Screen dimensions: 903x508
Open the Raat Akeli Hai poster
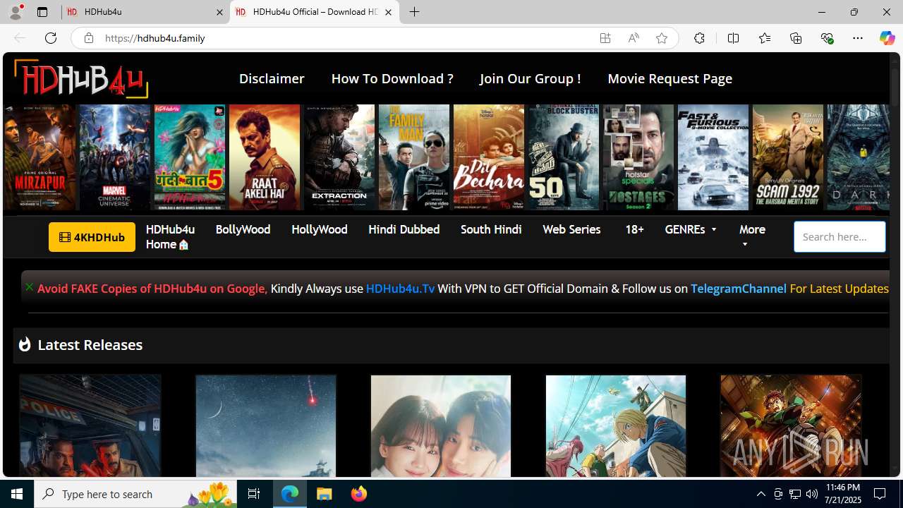pyautogui.click(x=265, y=157)
